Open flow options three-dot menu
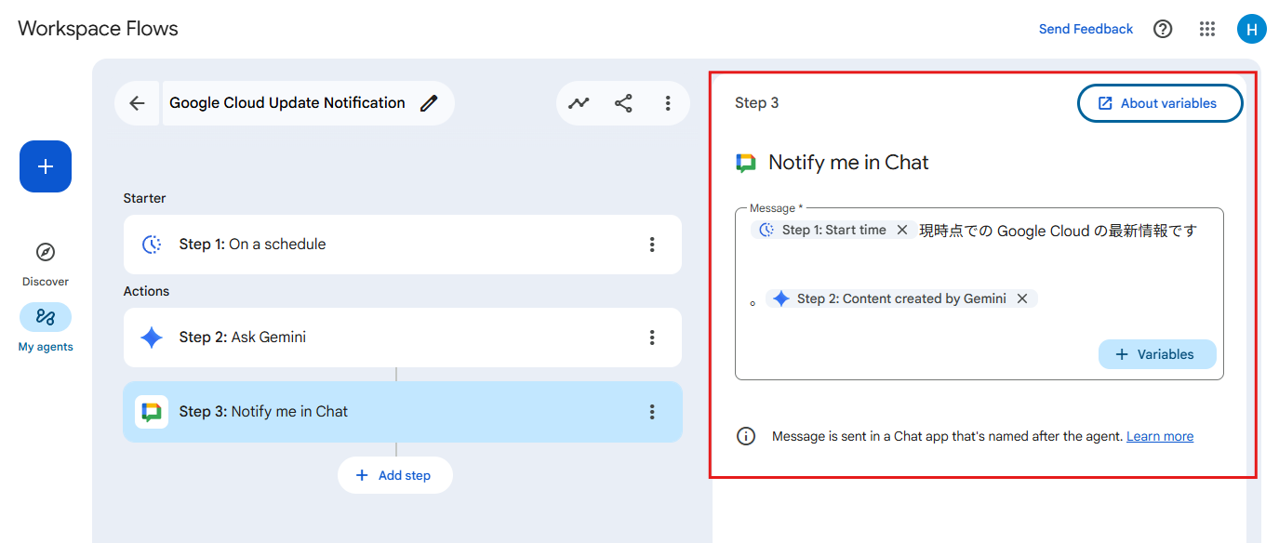This screenshot has width=1279, height=543. [668, 103]
